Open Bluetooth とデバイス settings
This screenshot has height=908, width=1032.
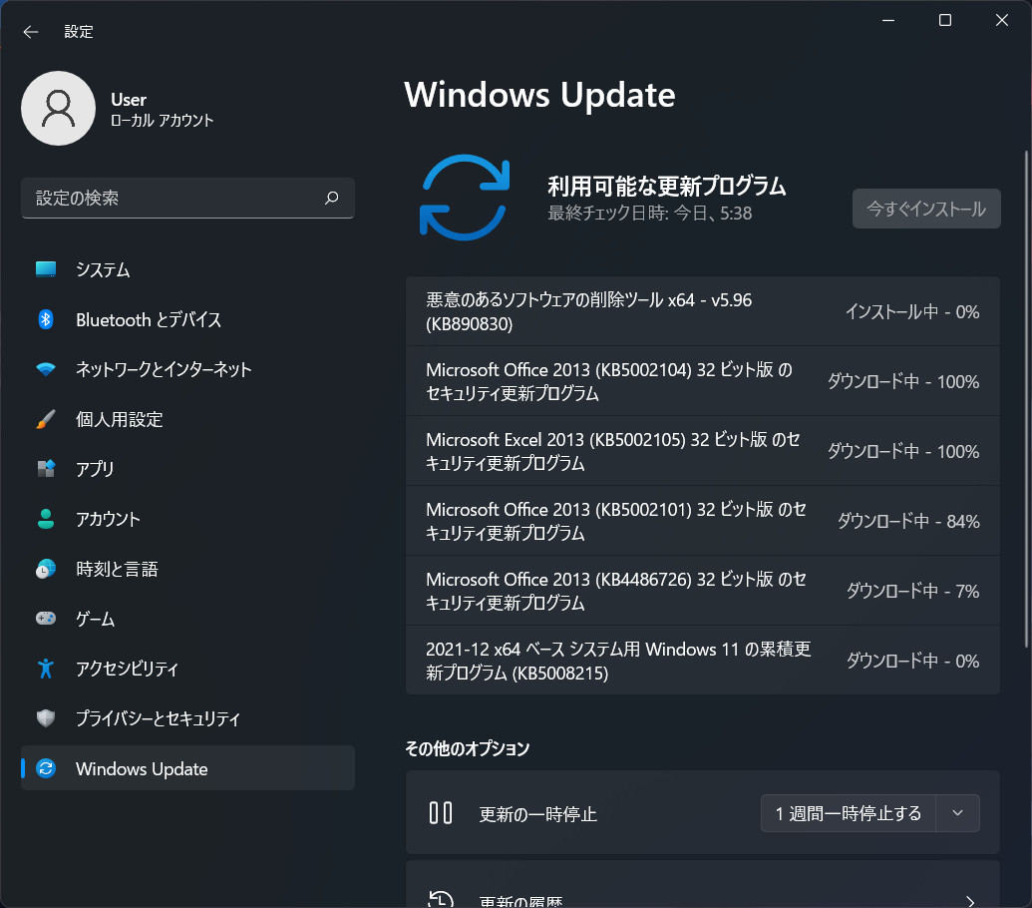(187, 319)
